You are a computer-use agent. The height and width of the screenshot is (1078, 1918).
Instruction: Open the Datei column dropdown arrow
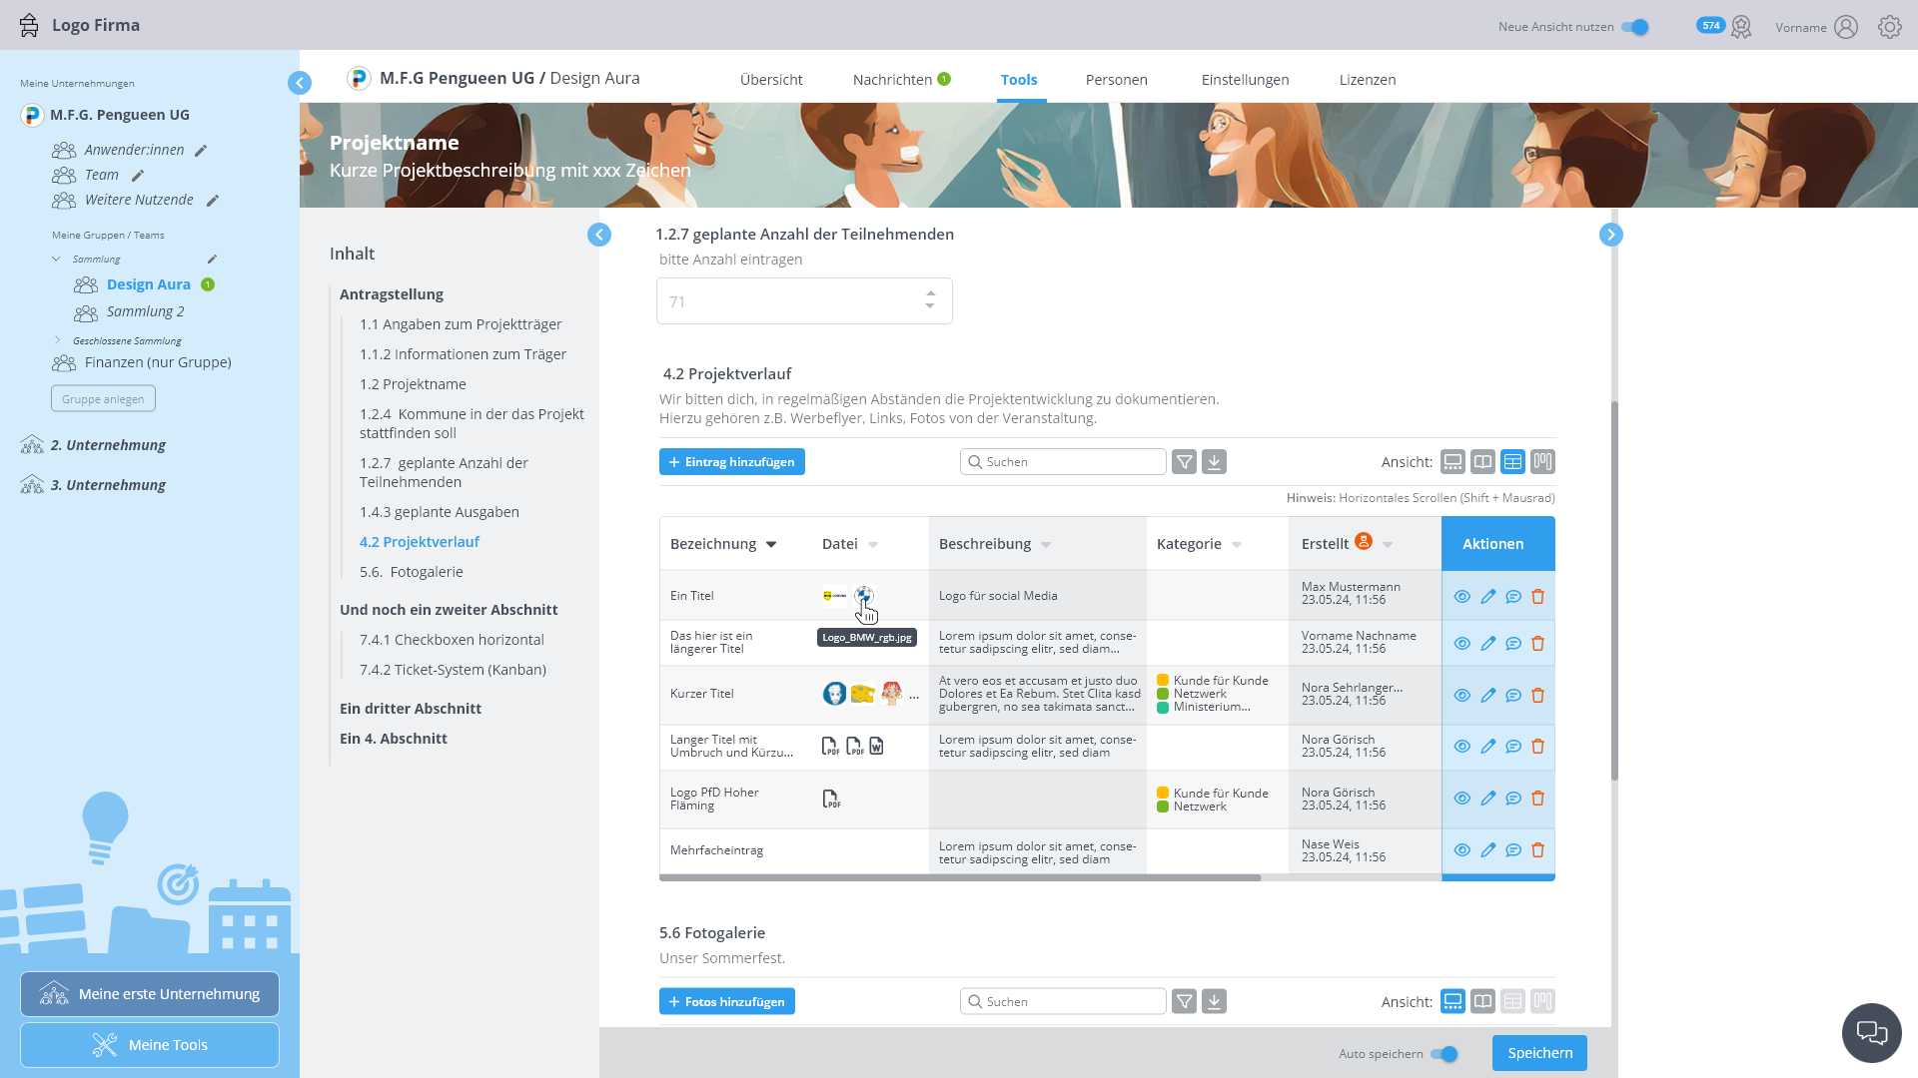tap(873, 545)
